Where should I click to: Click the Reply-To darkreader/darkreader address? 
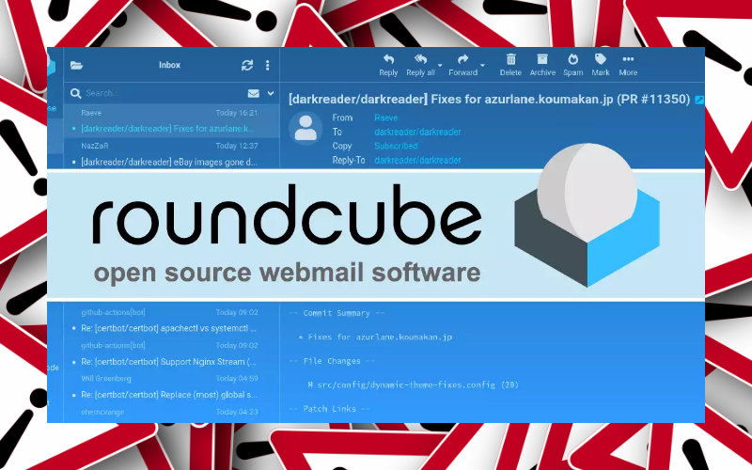[417, 161]
